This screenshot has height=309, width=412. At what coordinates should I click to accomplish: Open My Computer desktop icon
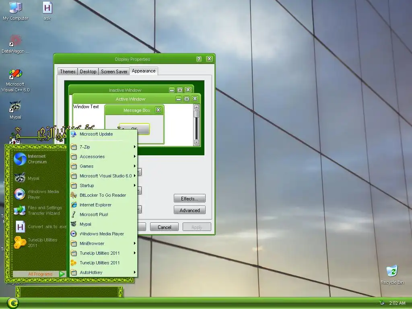pos(15,11)
